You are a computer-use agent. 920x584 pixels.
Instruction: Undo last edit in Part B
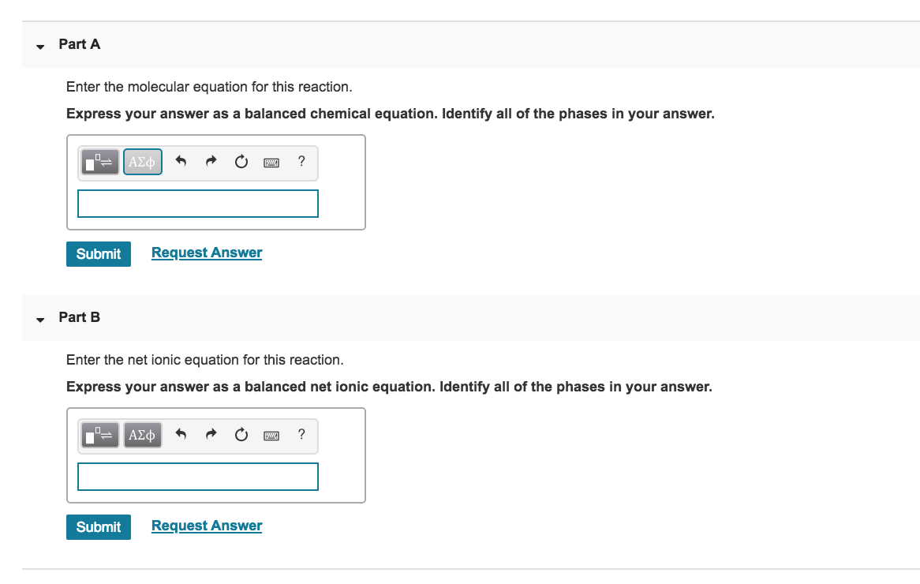tap(181, 434)
